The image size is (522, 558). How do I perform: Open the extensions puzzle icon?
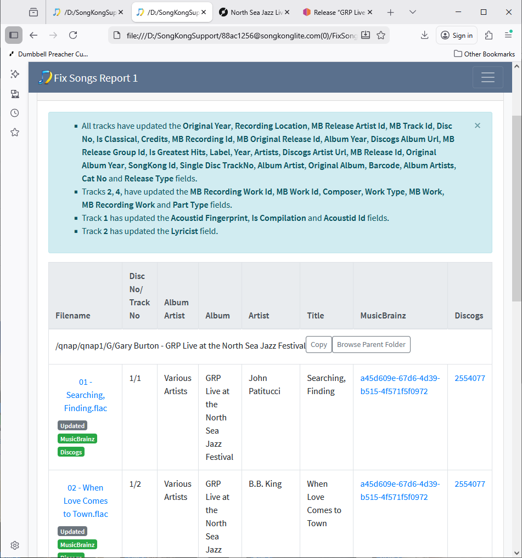coord(489,35)
